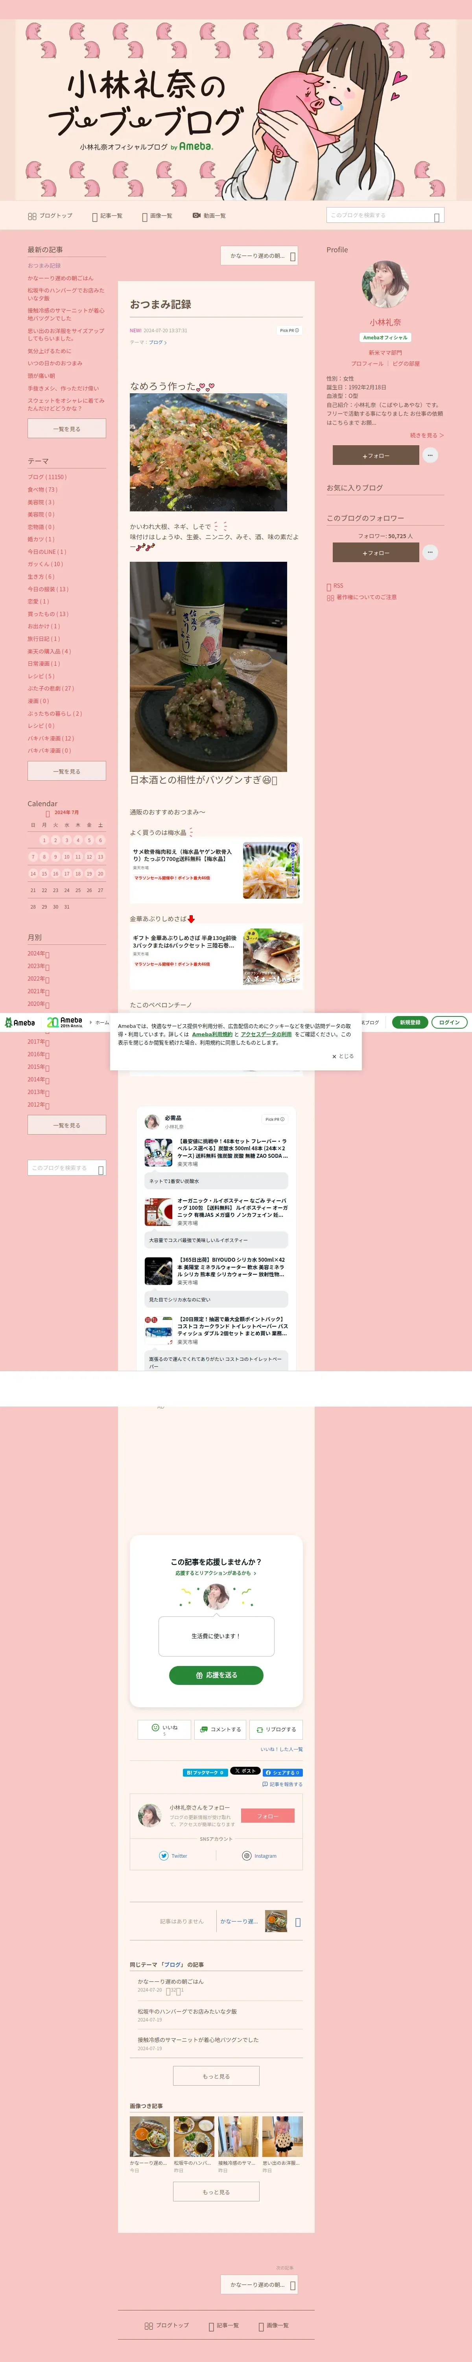Click リブログする button
The image size is (472, 2362).
[276, 1729]
